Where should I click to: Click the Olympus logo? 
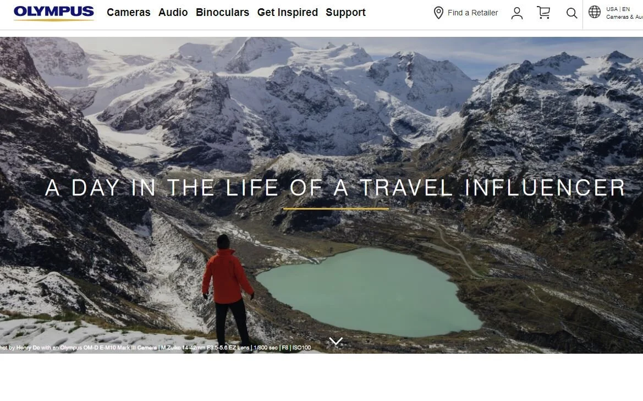tap(54, 13)
